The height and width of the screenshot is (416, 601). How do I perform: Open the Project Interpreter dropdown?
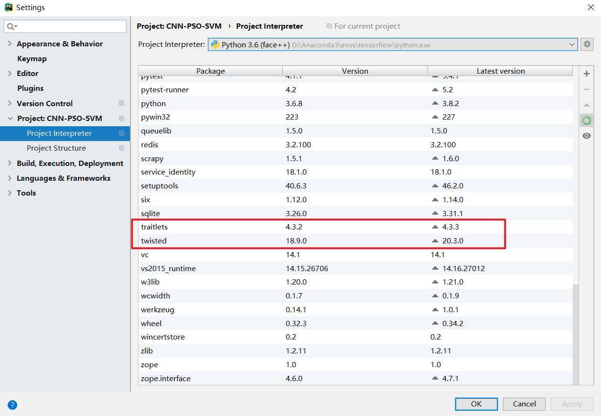[393, 44]
